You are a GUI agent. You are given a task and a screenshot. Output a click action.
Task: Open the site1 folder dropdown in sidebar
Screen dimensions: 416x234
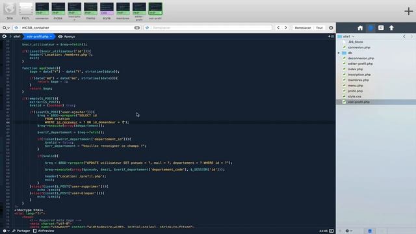(346, 36)
